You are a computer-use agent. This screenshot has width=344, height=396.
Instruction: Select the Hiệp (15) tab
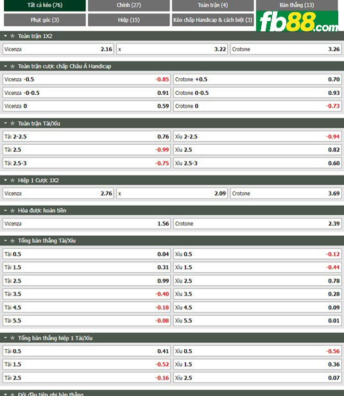pyautogui.click(x=129, y=20)
